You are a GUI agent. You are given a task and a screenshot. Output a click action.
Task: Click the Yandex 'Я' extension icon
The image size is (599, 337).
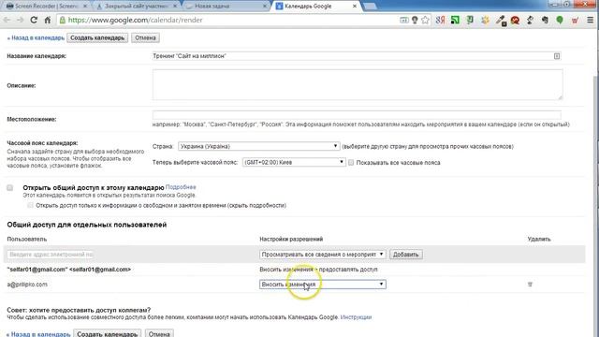pos(440,20)
